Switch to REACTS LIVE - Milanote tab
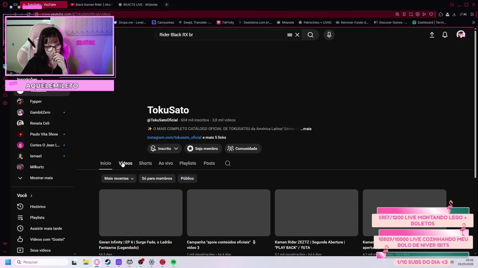This screenshot has height=268, width=478. click(x=138, y=4)
